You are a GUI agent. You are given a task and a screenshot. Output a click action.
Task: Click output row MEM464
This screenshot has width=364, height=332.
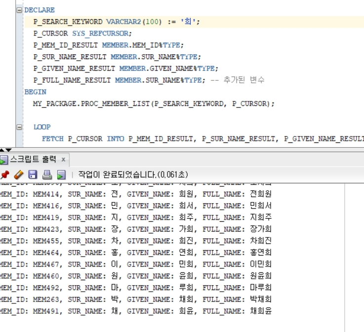135,252
